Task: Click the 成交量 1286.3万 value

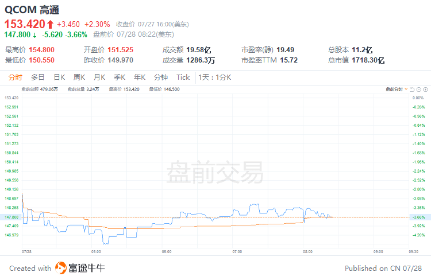Action: (x=201, y=60)
